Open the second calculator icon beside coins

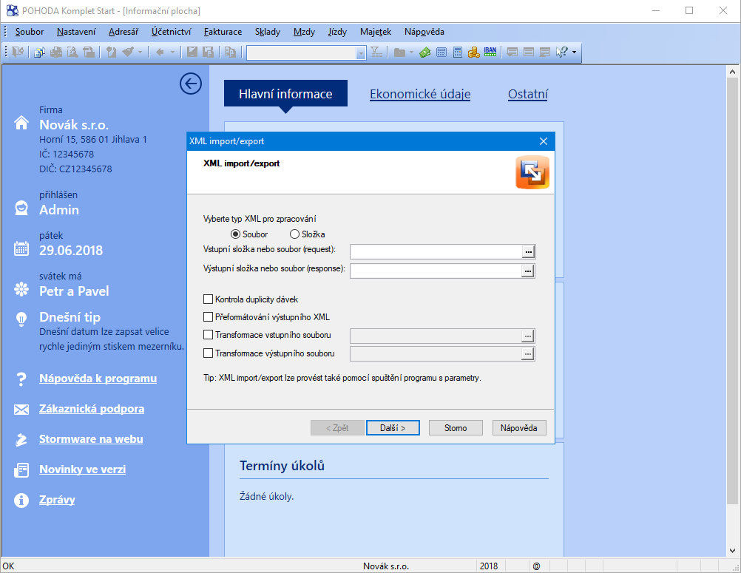tap(458, 52)
